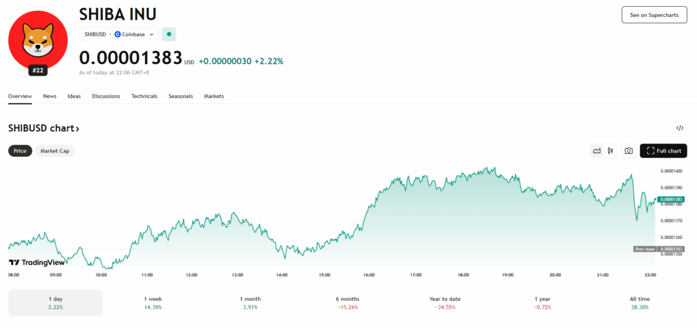Viewport: 697px width, 328px height.
Task: Open the Technicals tab
Action: click(144, 96)
